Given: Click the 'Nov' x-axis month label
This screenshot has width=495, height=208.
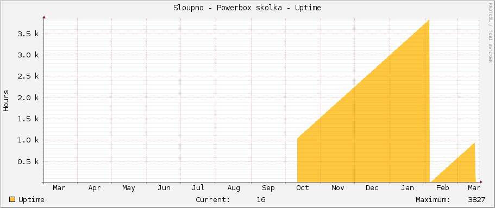Looking at the screenshot, I should (337, 188).
